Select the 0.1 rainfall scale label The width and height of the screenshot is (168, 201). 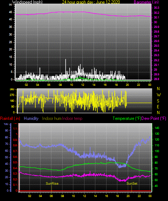pyautogui.click(x=15, y=185)
